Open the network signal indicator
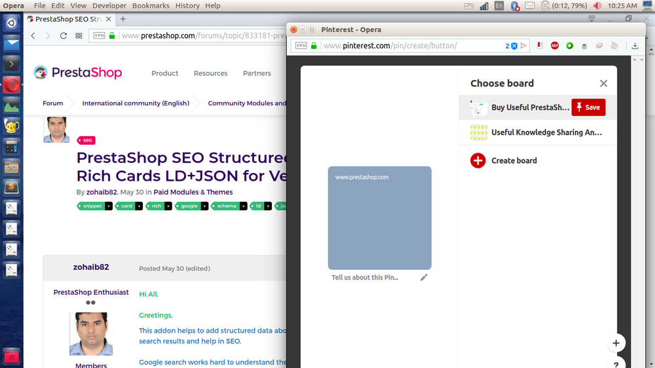Screen dimensions: 655x368 point(484,6)
